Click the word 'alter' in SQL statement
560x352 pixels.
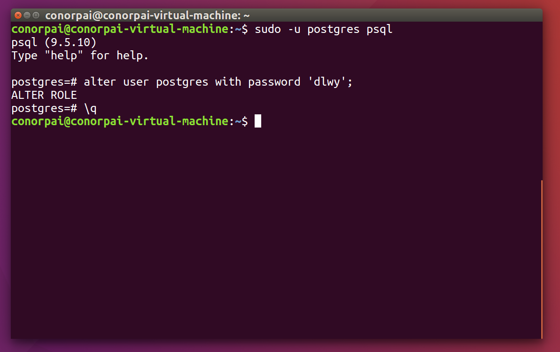100,82
